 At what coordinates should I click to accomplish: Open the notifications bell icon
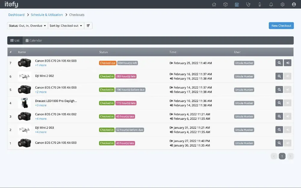click(x=271, y=4)
